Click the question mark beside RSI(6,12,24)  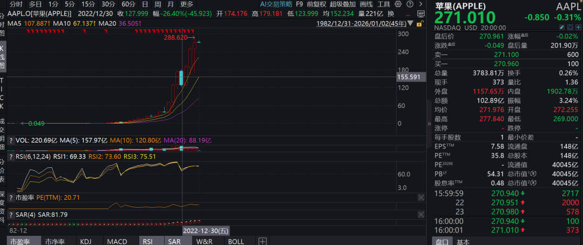click(11, 156)
